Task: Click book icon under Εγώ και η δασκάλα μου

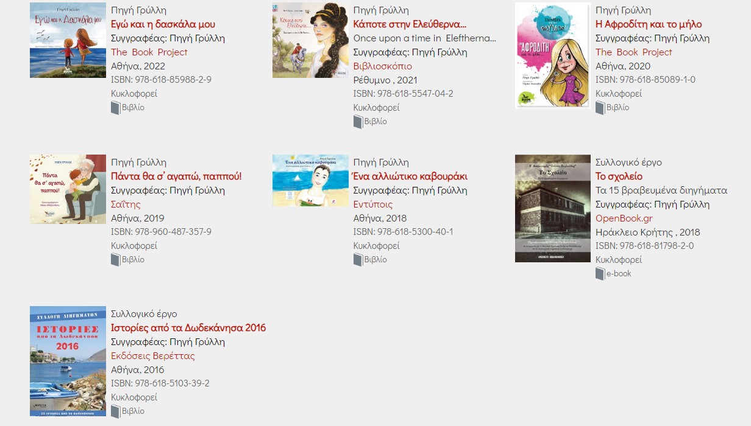Action: coord(115,108)
